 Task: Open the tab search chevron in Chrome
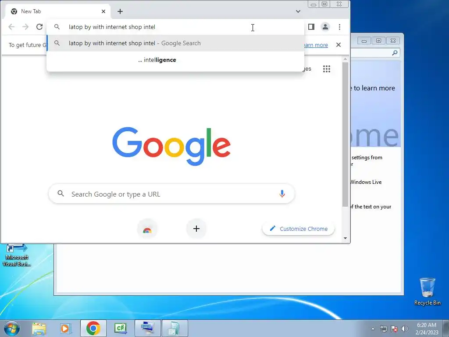(x=298, y=11)
